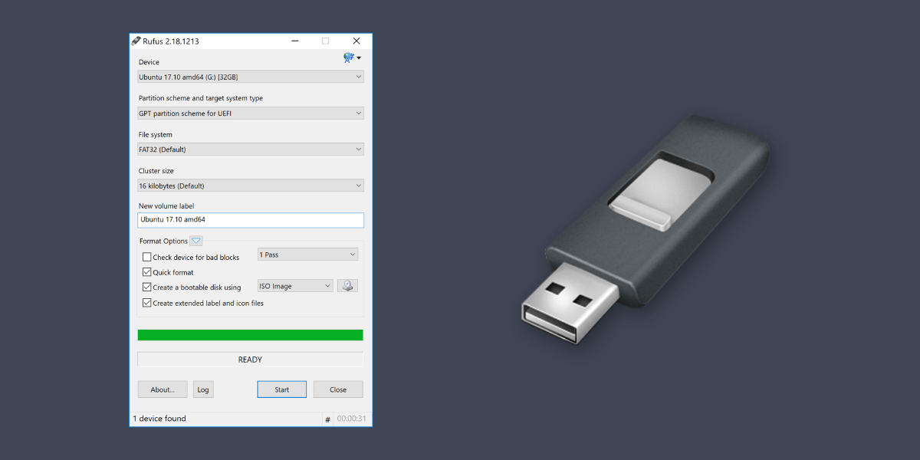
Task: Open the language selection globe icon
Action: (x=350, y=58)
